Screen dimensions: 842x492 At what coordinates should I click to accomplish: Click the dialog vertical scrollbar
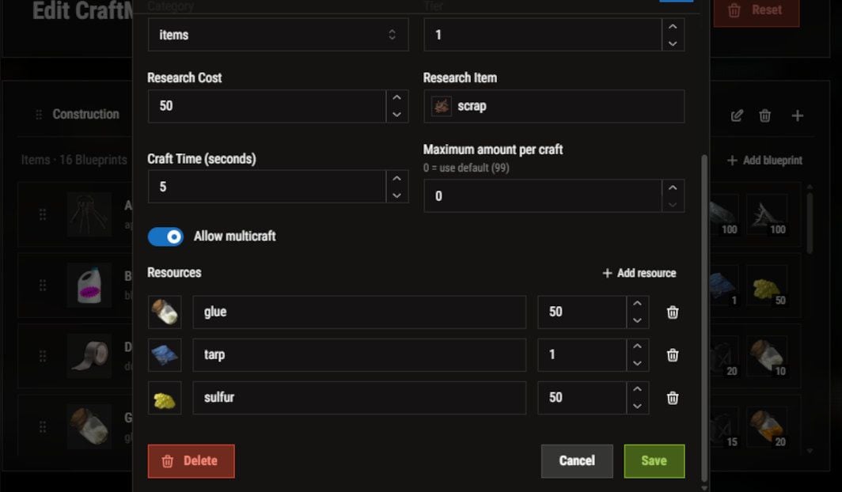pyautogui.click(x=704, y=319)
